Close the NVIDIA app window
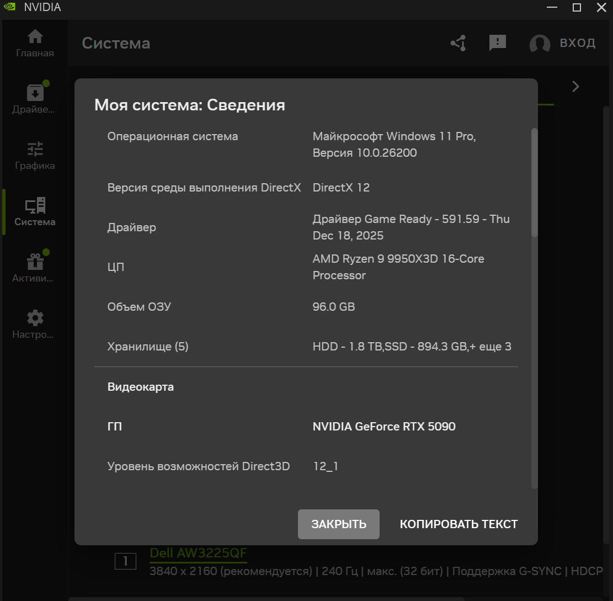This screenshot has width=613, height=601. tap(601, 7)
